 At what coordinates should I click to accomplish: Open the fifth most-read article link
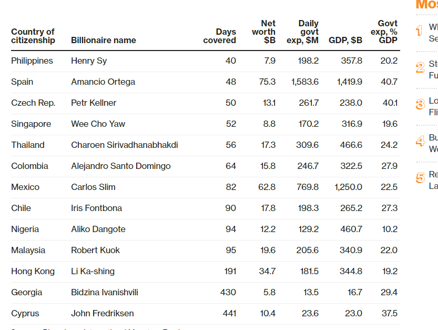pos(433,180)
